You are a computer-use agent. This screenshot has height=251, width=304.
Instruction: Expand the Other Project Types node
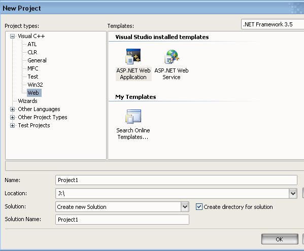coord(12,117)
